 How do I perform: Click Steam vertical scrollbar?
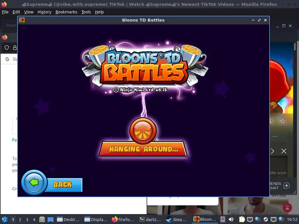[x=295, y=47]
